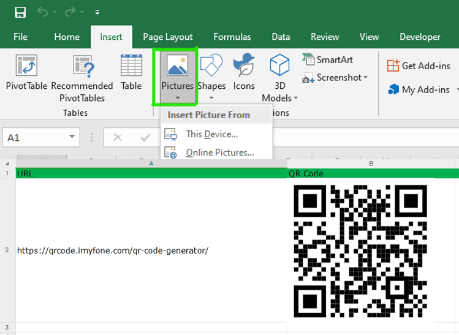Select the URL header cell

[151, 173]
